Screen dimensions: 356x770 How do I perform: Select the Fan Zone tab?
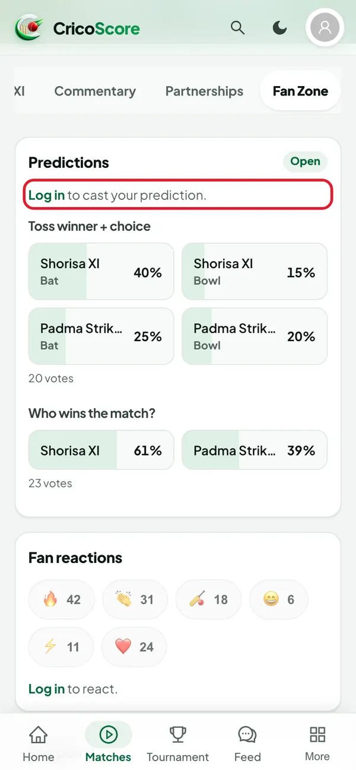[300, 91]
